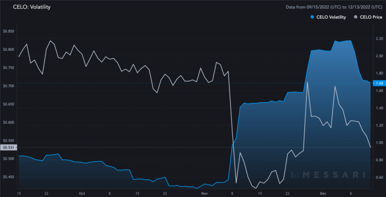
Task: Click the current price marker $0.531
Action: (8, 147)
